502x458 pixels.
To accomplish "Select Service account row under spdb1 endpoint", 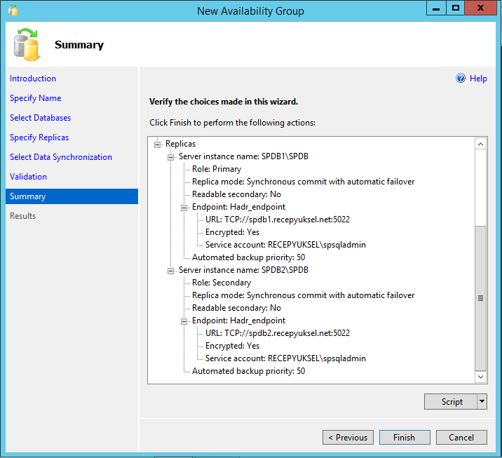I will pos(285,245).
